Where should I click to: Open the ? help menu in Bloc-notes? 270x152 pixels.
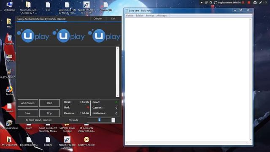(x=170, y=16)
